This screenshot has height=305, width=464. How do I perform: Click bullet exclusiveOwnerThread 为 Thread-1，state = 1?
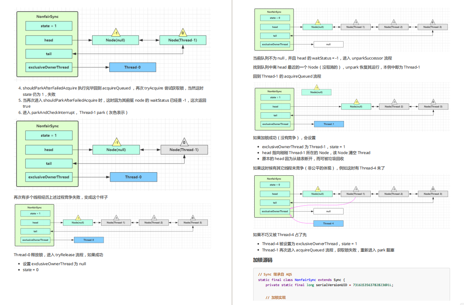click(x=303, y=147)
